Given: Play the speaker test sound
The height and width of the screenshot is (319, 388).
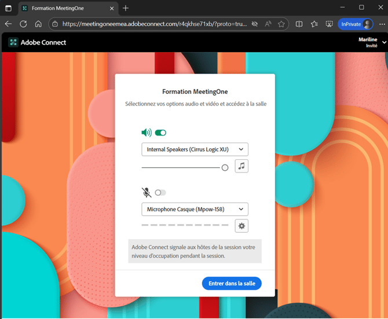Looking at the screenshot, I should click(x=241, y=166).
